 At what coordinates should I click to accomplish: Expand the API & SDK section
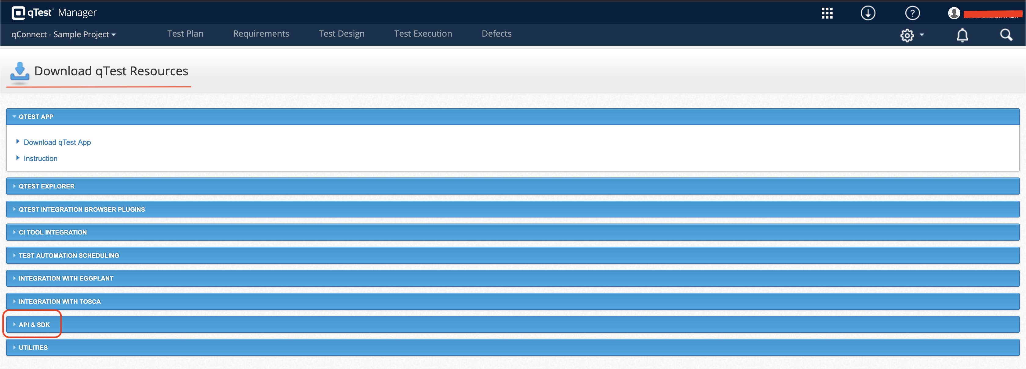(34, 324)
